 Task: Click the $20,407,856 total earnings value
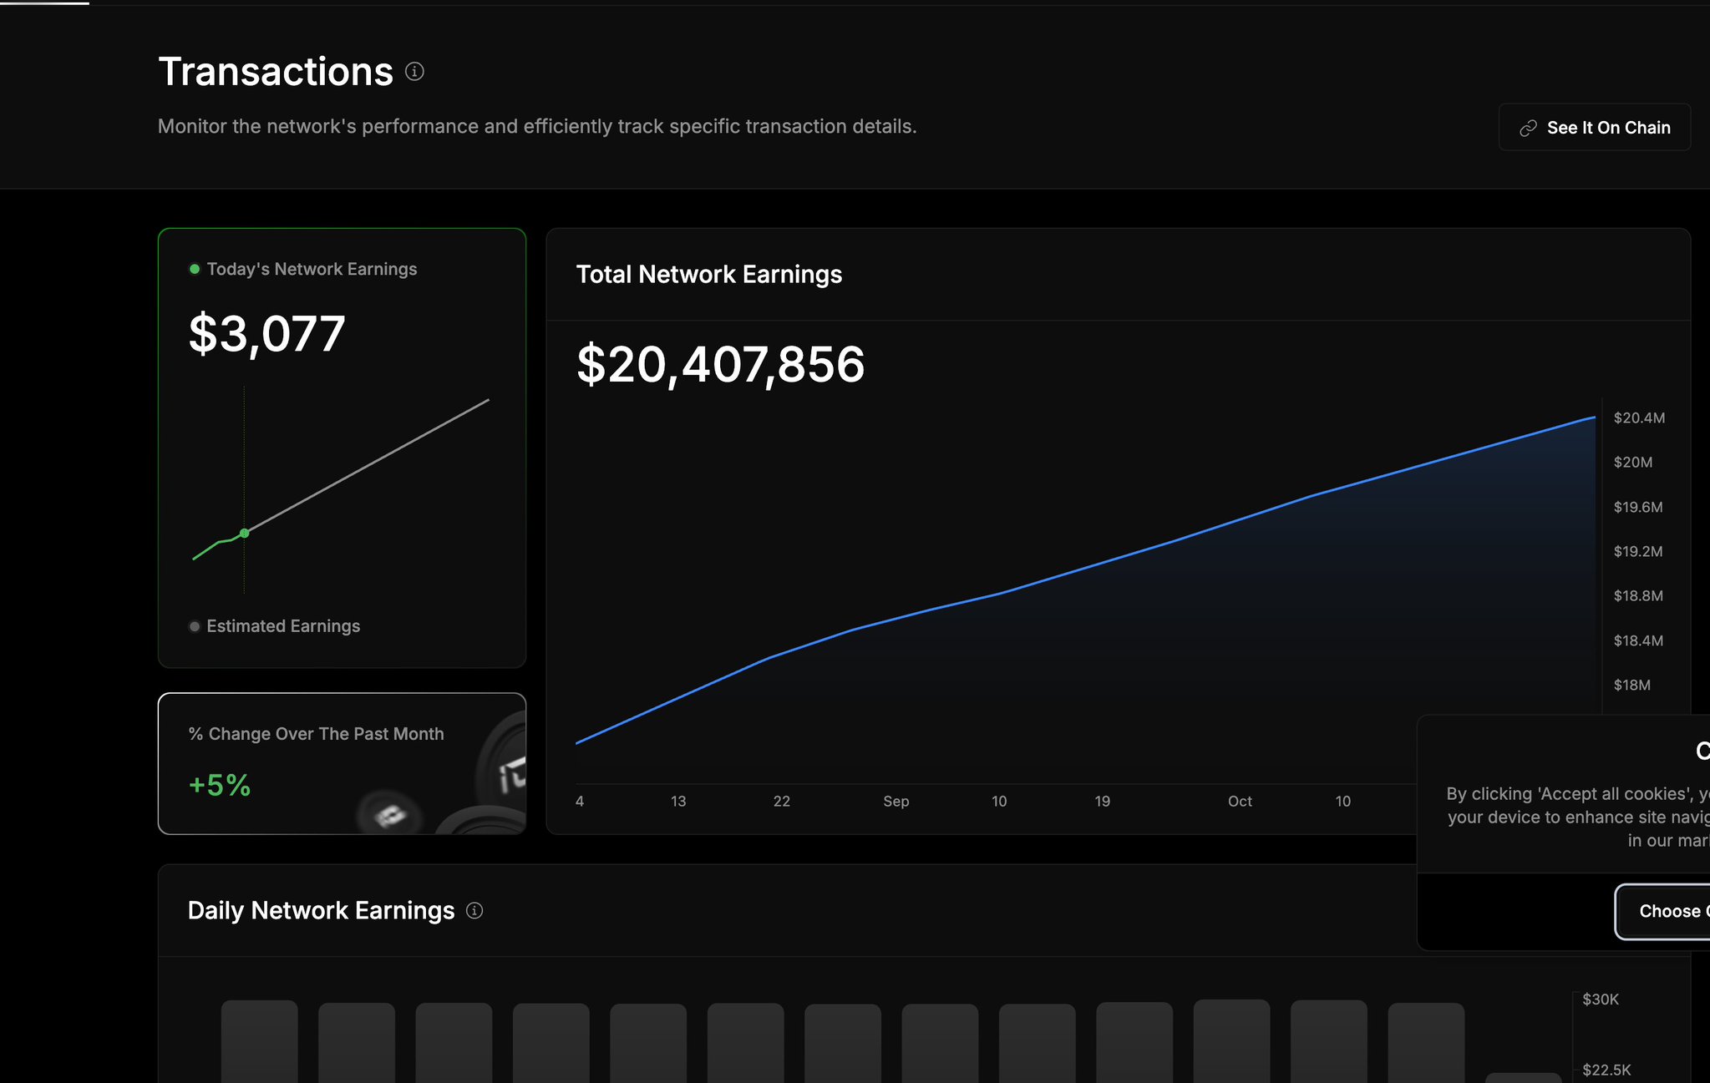pyautogui.click(x=720, y=365)
